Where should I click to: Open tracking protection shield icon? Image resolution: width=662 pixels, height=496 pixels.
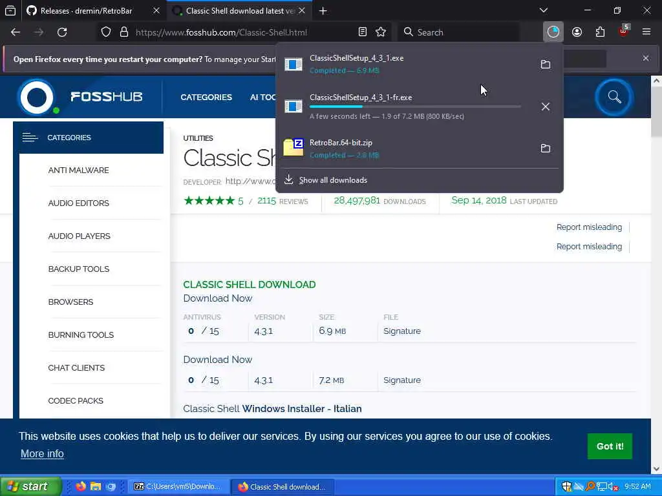pyautogui.click(x=106, y=32)
